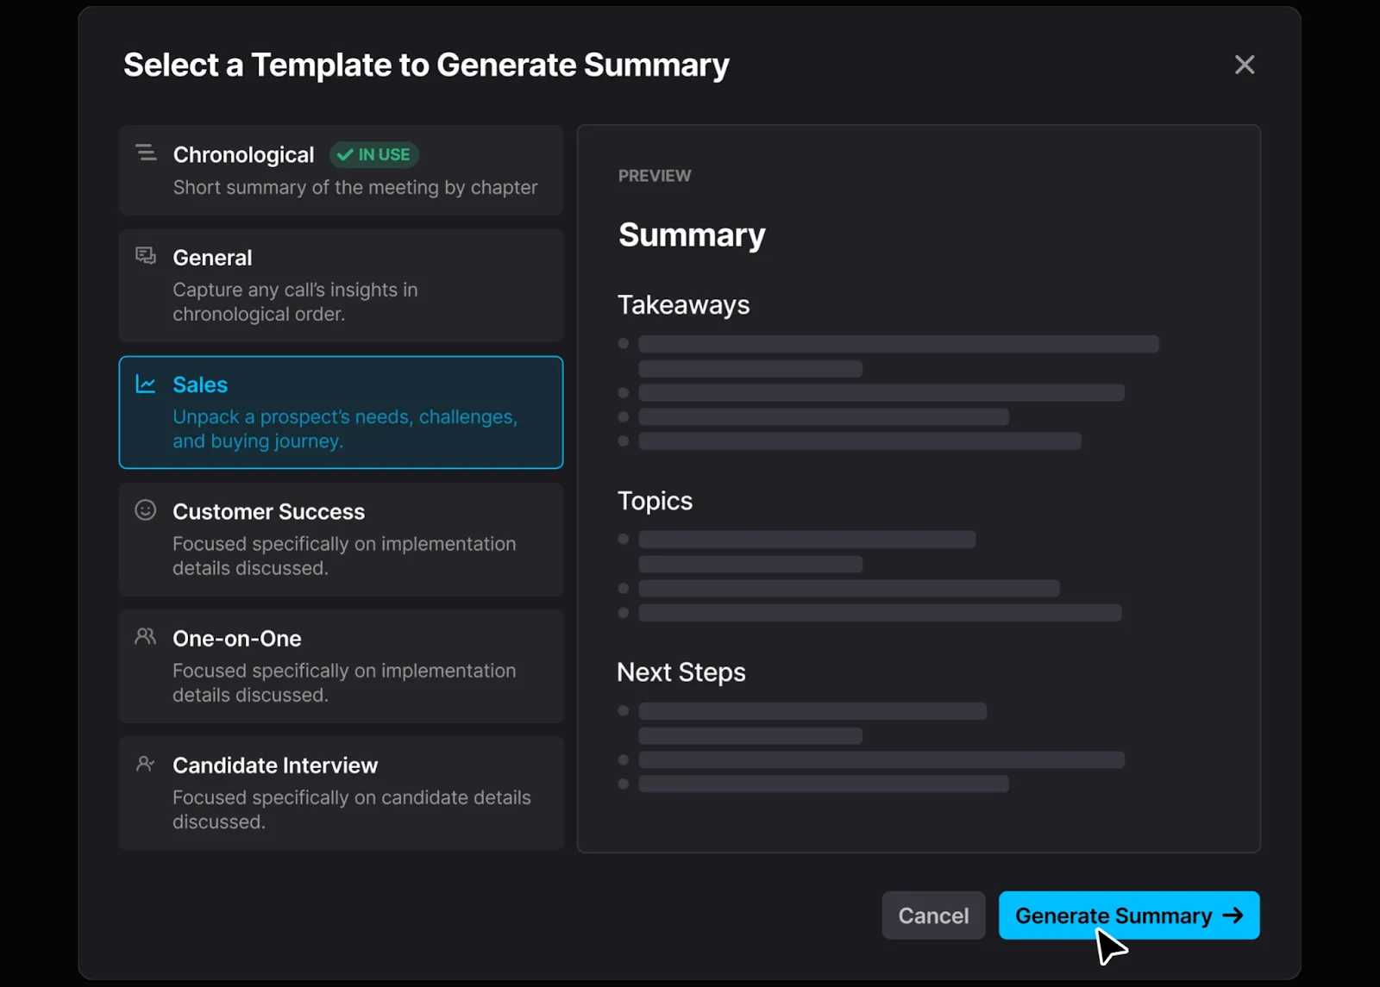Select the General template
The width and height of the screenshot is (1380, 987).
point(341,285)
